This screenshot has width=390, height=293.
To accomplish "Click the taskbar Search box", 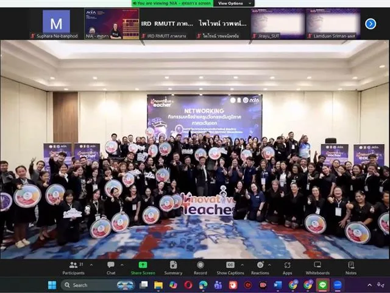I will coord(97,285).
